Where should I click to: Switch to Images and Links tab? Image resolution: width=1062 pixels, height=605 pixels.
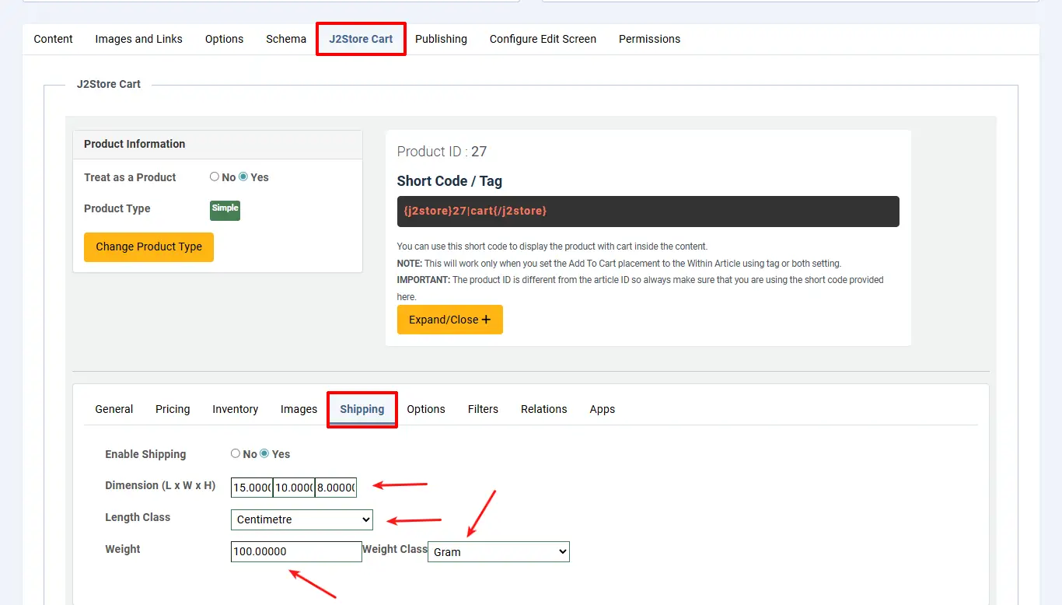[139, 39]
